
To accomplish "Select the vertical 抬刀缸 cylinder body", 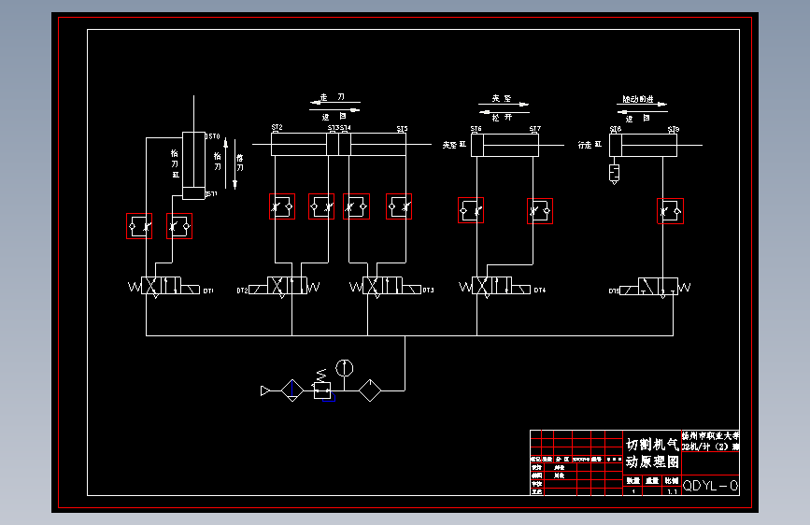I will coord(193,166).
